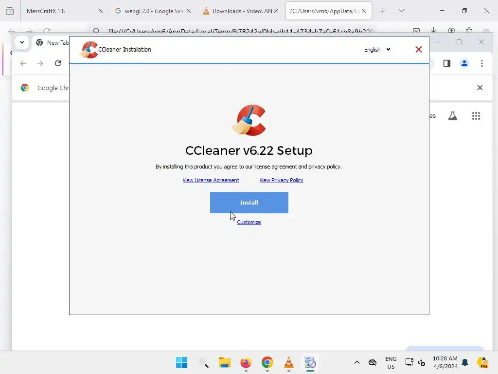Open the muted volume tray icon
Viewport: 498px width, 374px height.
click(422, 362)
